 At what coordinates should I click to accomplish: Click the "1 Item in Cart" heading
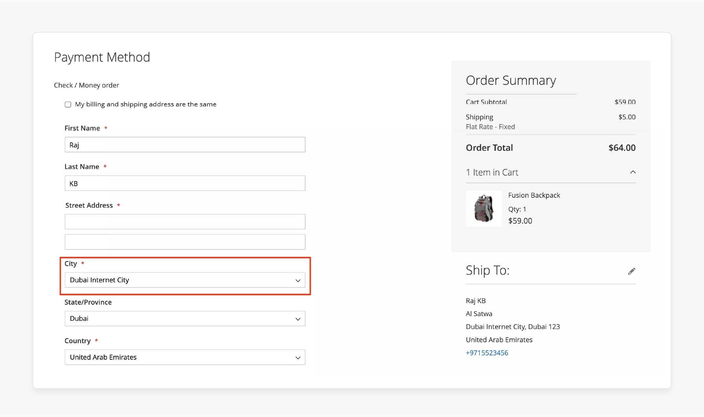(492, 172)
